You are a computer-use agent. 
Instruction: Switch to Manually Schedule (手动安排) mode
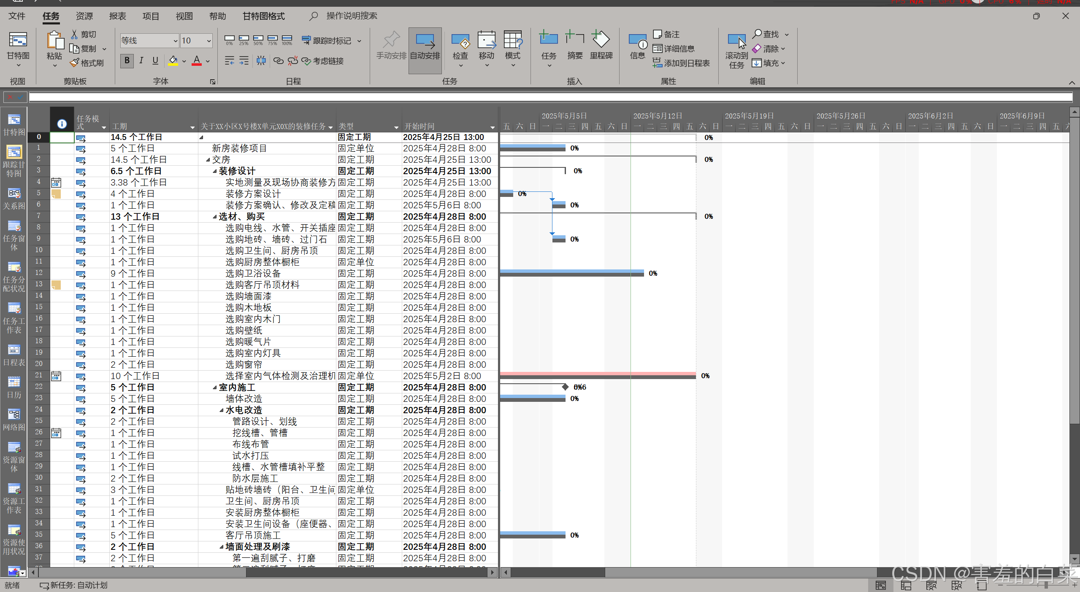click(391, 46)
